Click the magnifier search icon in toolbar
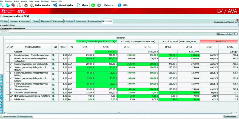This screenshot has height=119, width=239. [2, 5]
